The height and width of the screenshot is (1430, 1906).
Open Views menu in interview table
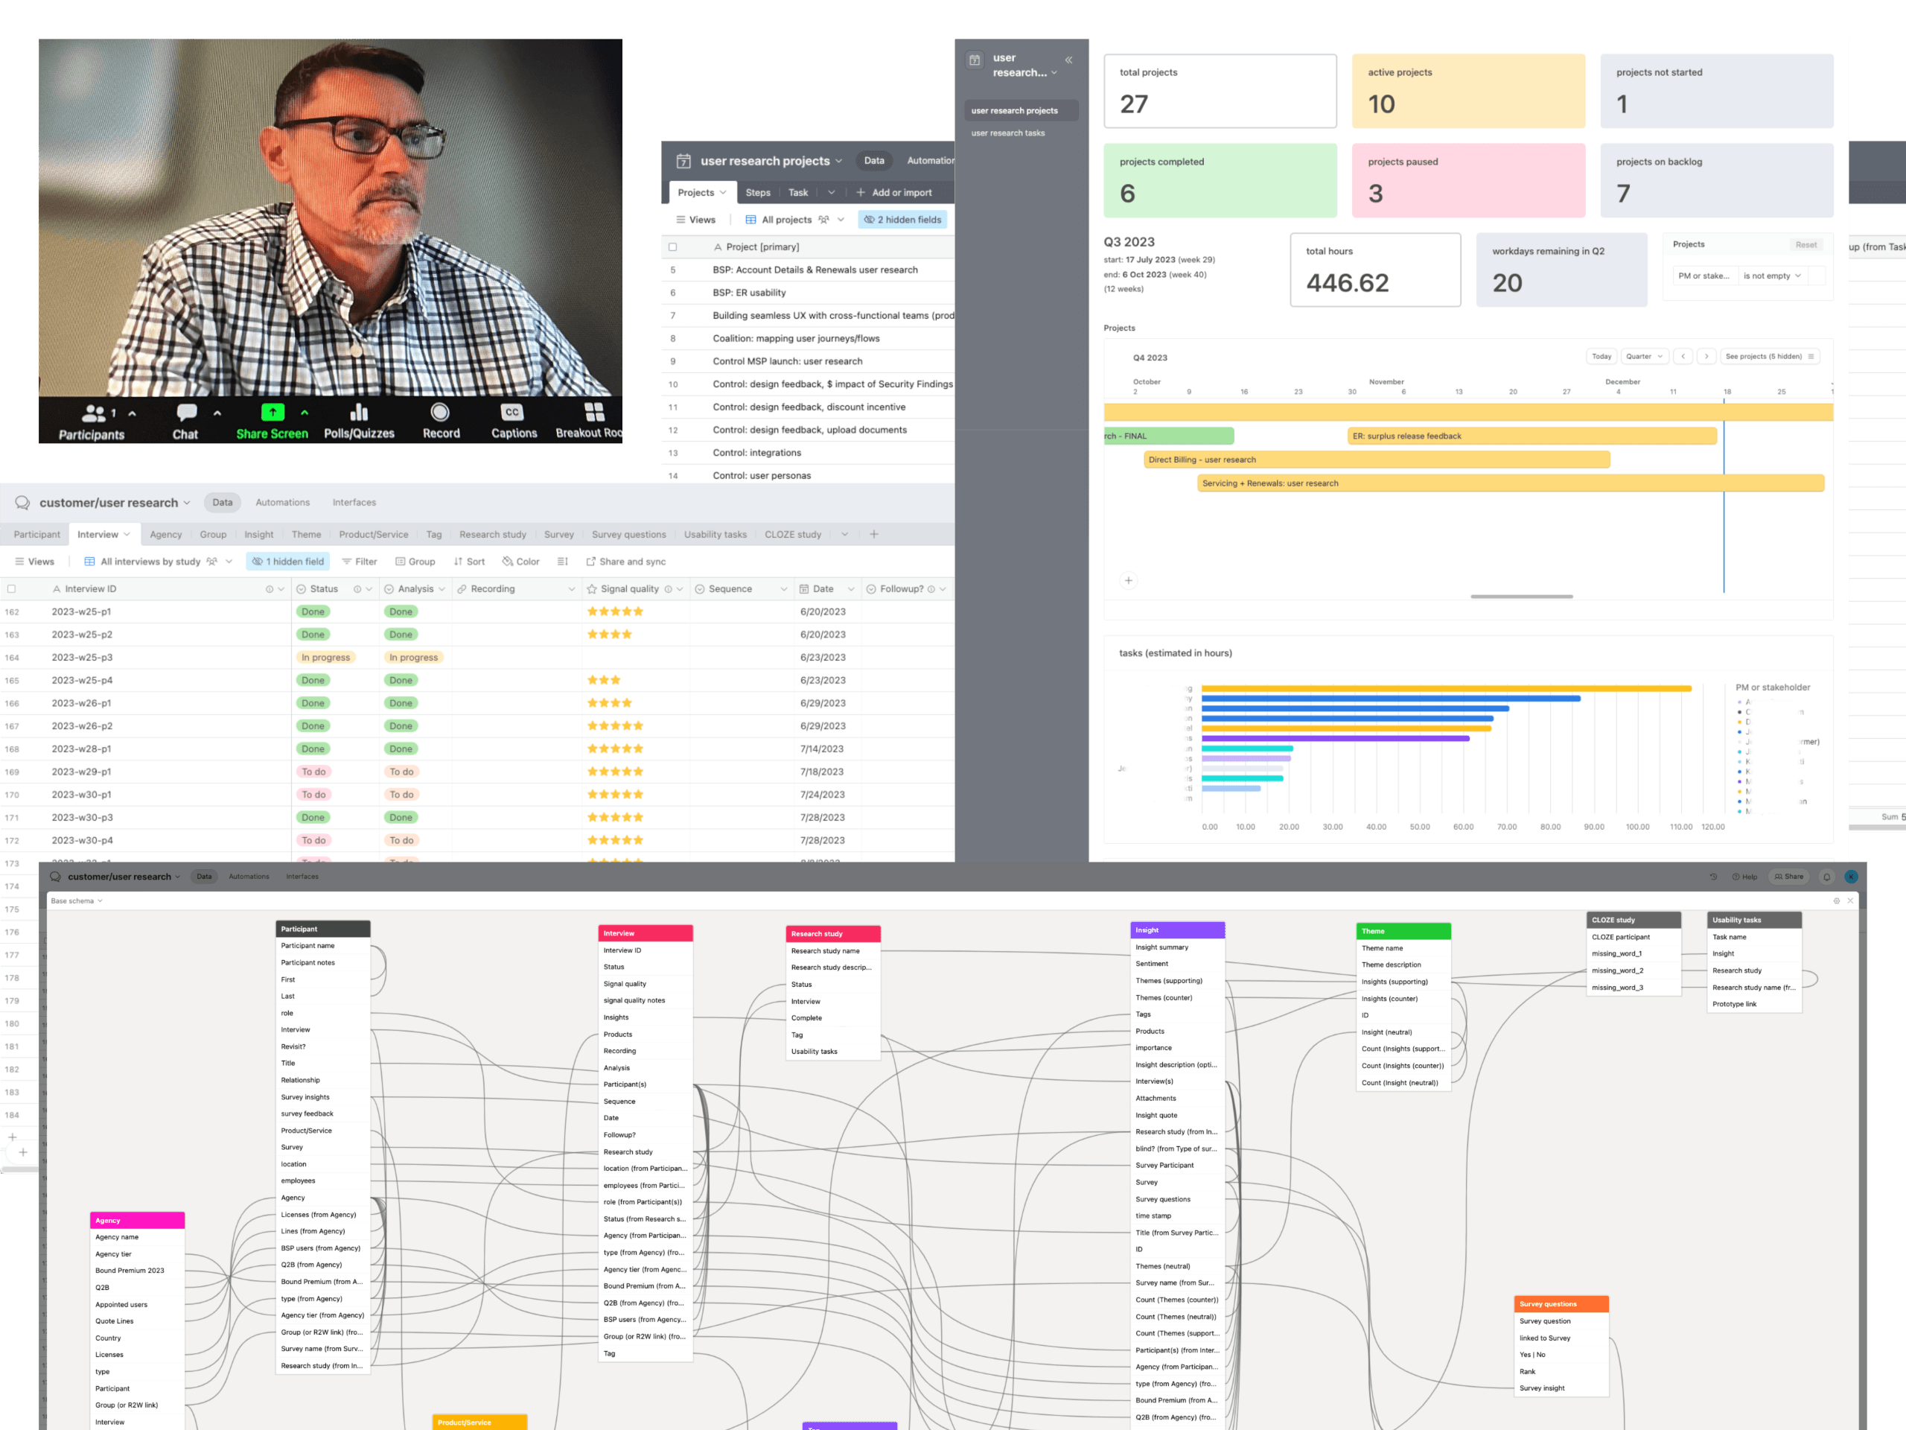point(34,561)
